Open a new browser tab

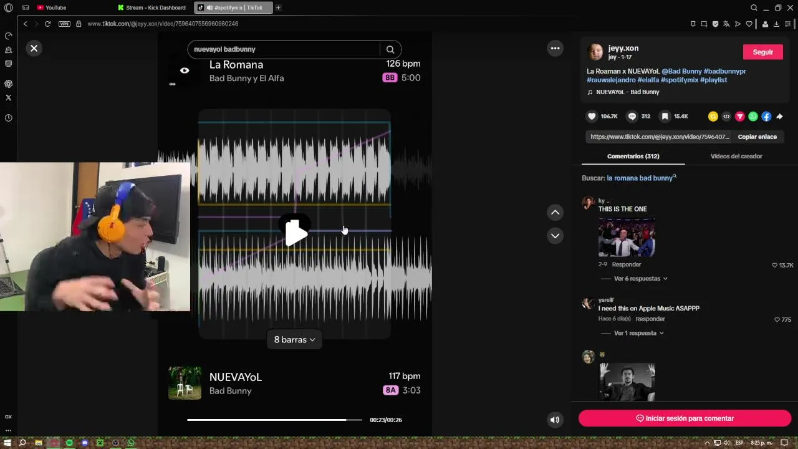pyautogui.click(x=278, y=7)
